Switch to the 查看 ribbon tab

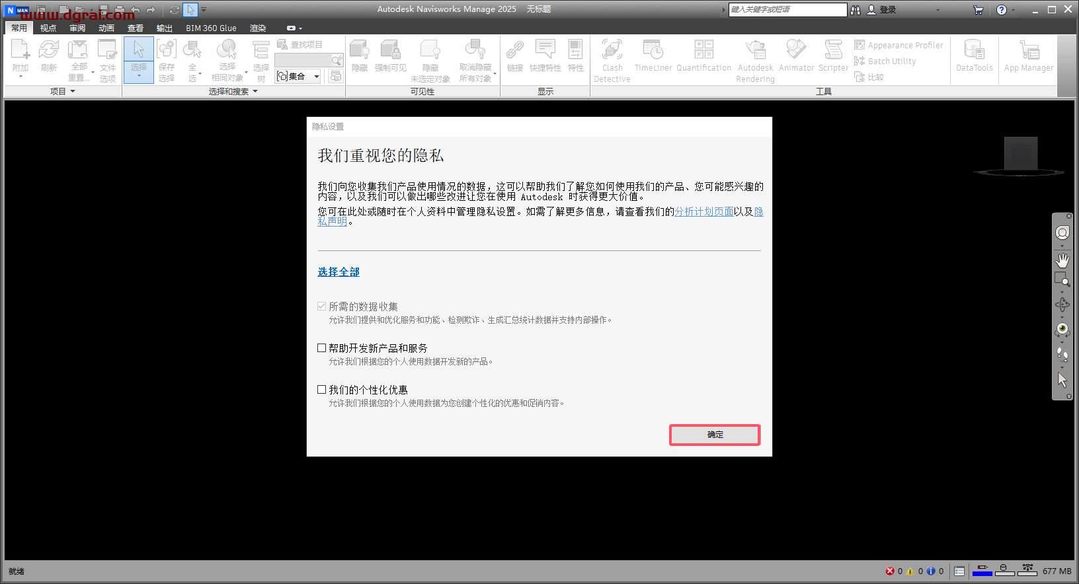point(136,28)
